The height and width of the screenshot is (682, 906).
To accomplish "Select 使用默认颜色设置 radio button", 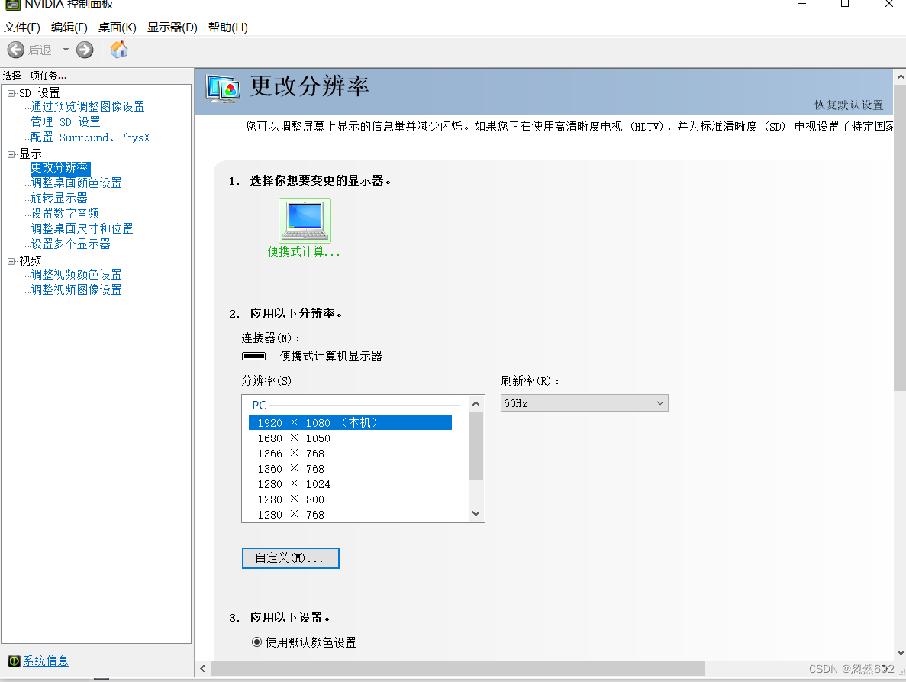I will 256,642.
